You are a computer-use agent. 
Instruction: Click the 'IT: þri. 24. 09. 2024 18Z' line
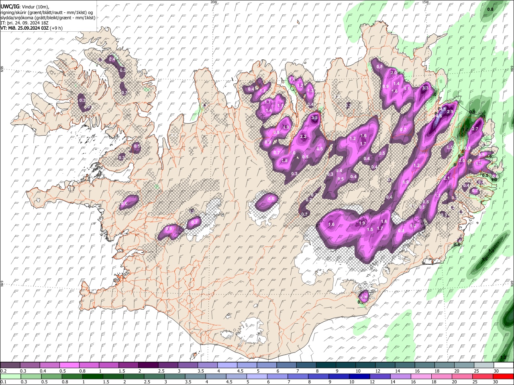tap(24, 23)
